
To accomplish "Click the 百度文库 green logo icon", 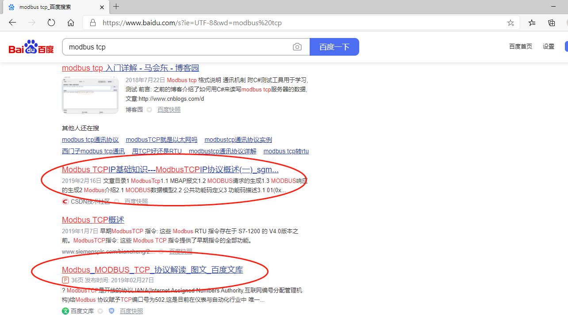I will [x=65, y=311].
